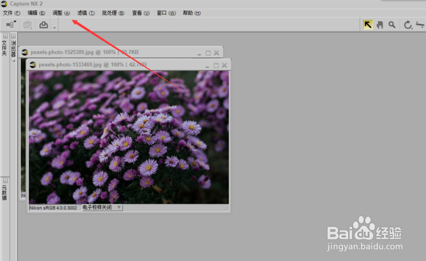426x261 pixels.
Task: Open the 文件 (F) menu
Action: tap(12, 13)
